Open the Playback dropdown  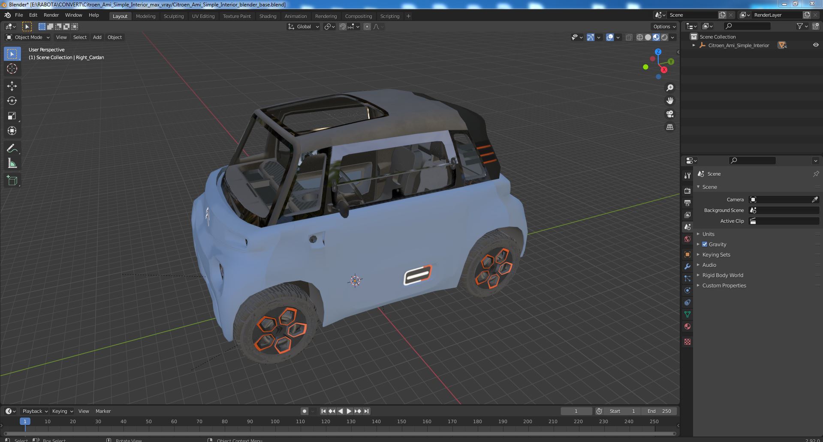tap(34, 411)
